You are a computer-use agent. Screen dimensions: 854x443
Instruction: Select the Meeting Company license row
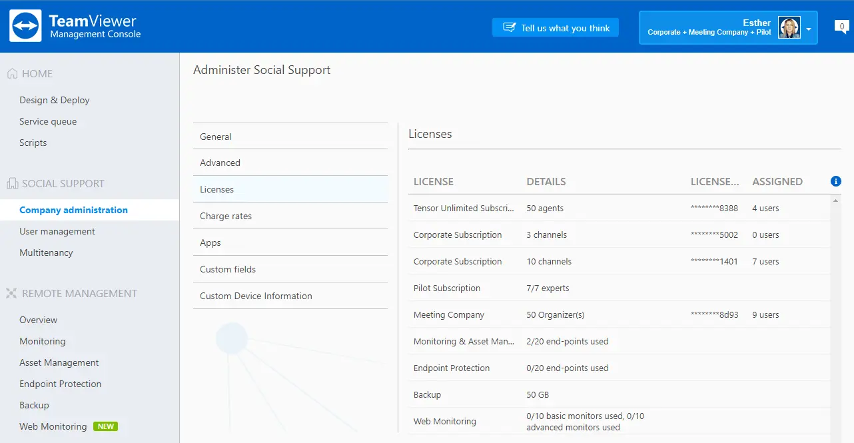[620, 314]
